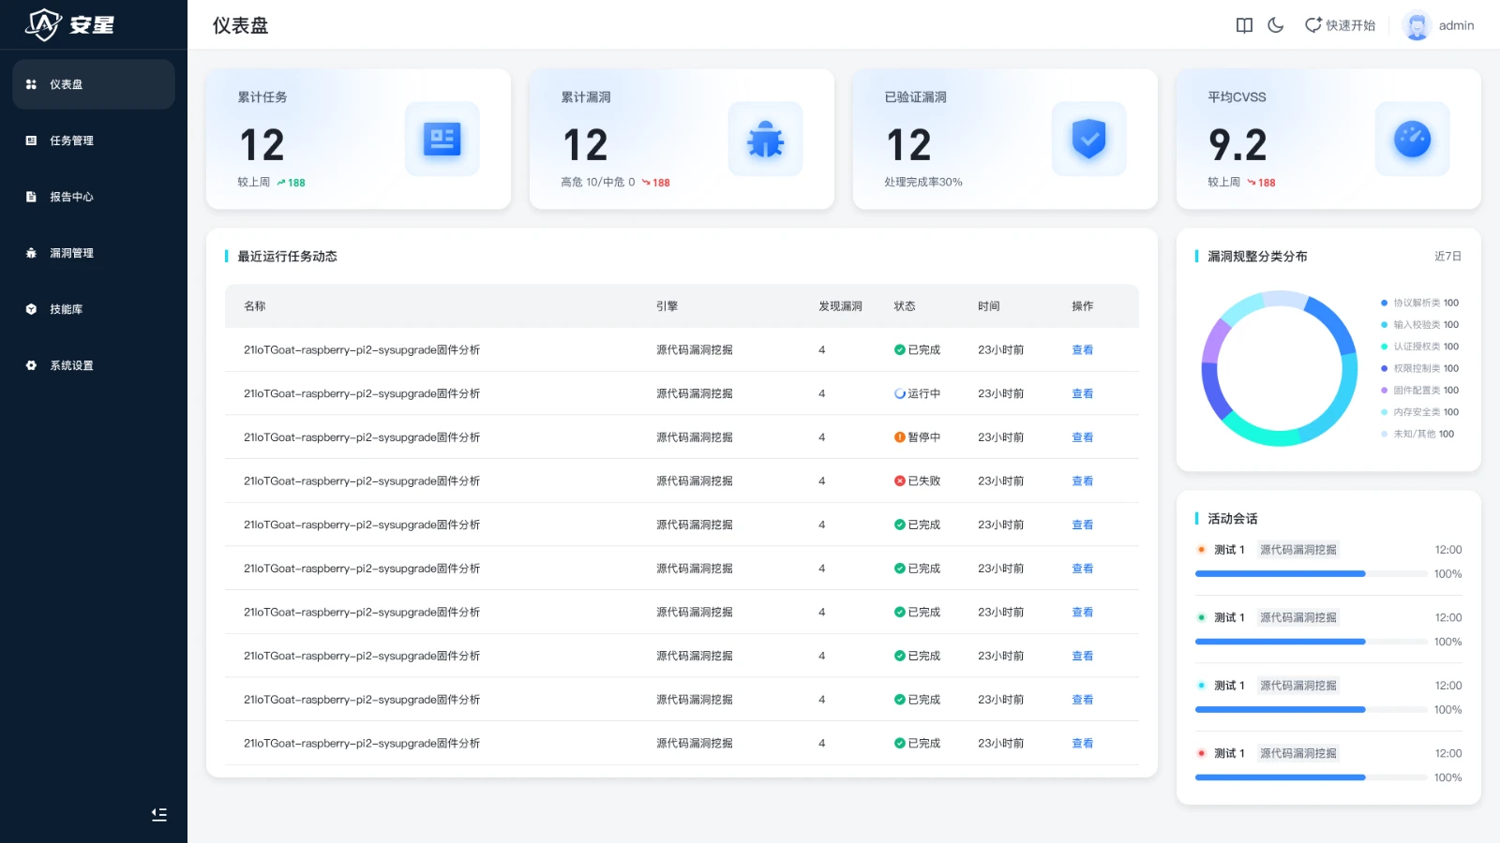Click 处理完成率30% text
The height and width of the screenshot is (843, 1500).
(x=923, y=182)
